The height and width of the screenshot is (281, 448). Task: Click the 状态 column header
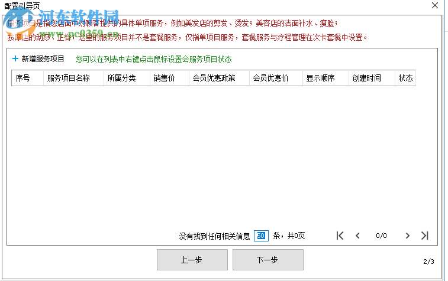405,78
